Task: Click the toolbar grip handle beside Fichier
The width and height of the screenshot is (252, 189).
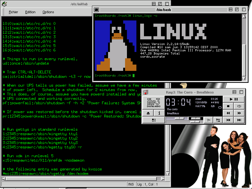Action: point(3,12)
